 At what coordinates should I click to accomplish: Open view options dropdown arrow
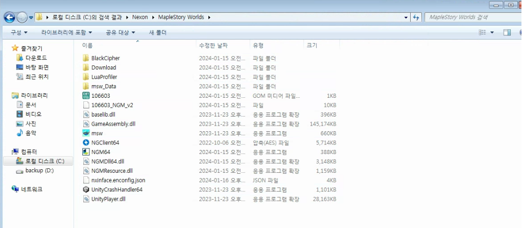coord(492,32)
